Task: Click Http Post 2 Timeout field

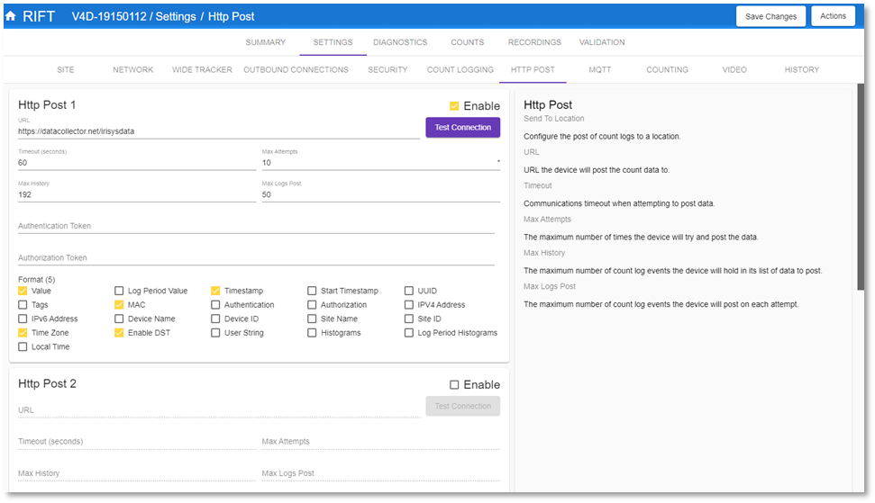Action: (137, 442)
